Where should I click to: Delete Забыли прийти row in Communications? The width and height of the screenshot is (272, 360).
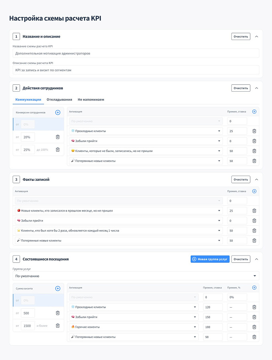(x=254, y=141)
